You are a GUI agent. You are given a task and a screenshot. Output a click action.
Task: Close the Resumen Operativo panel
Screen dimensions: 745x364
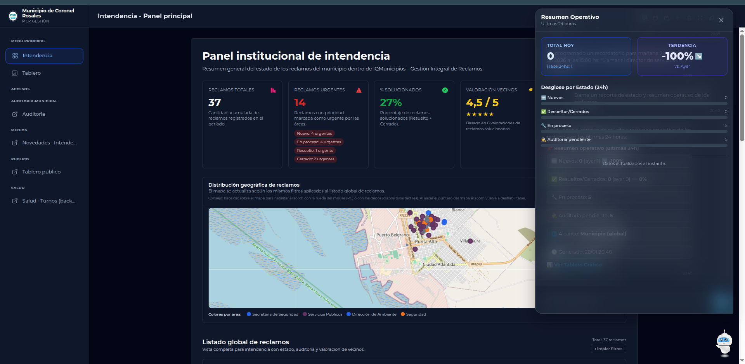[721, 20]
